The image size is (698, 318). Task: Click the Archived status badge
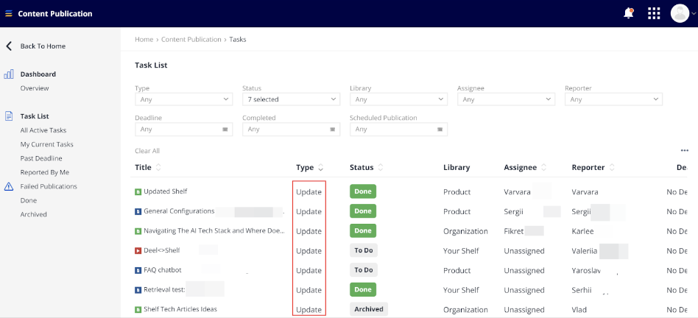[369, 309]
